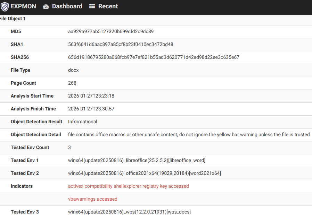Click the Informational detection result
The width and height of the screenshot is (312, 217).
pos(83,122)
